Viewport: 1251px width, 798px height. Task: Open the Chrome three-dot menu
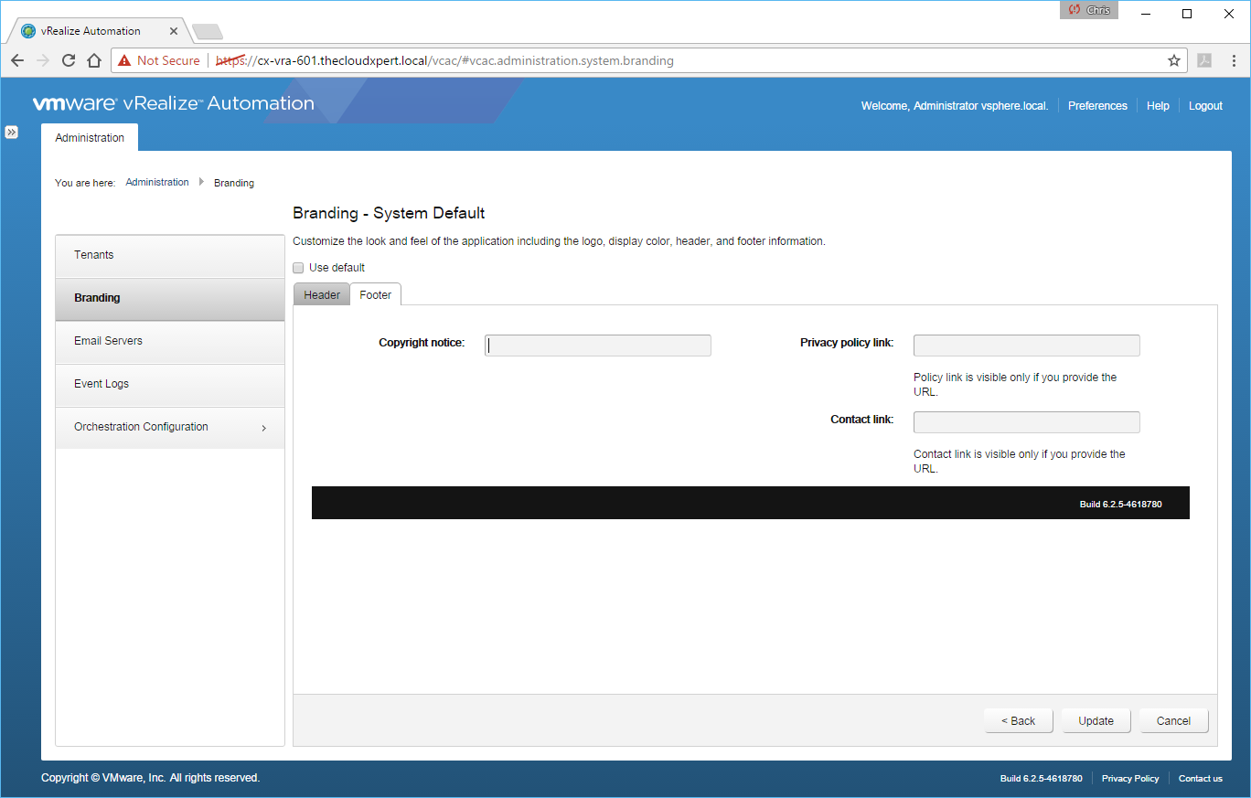(x=1234, y=60)
